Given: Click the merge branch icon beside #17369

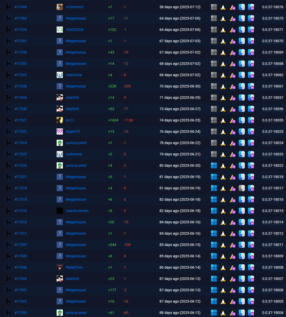Looking at the screenshot, I should 8,7.
